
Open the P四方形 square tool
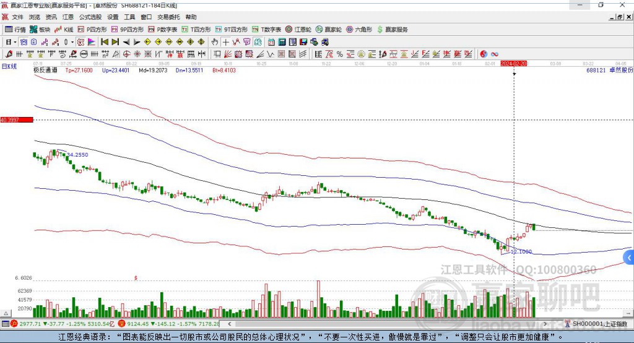92,30
